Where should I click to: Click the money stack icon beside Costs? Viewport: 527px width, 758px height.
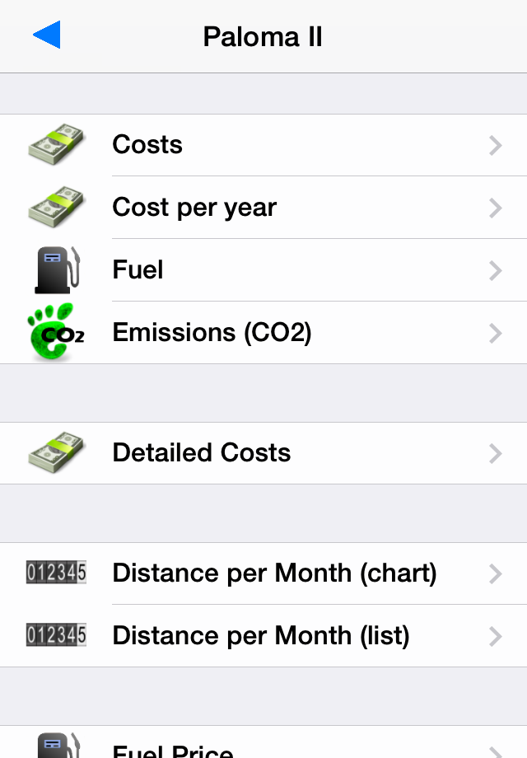click(x=56, y=144)
